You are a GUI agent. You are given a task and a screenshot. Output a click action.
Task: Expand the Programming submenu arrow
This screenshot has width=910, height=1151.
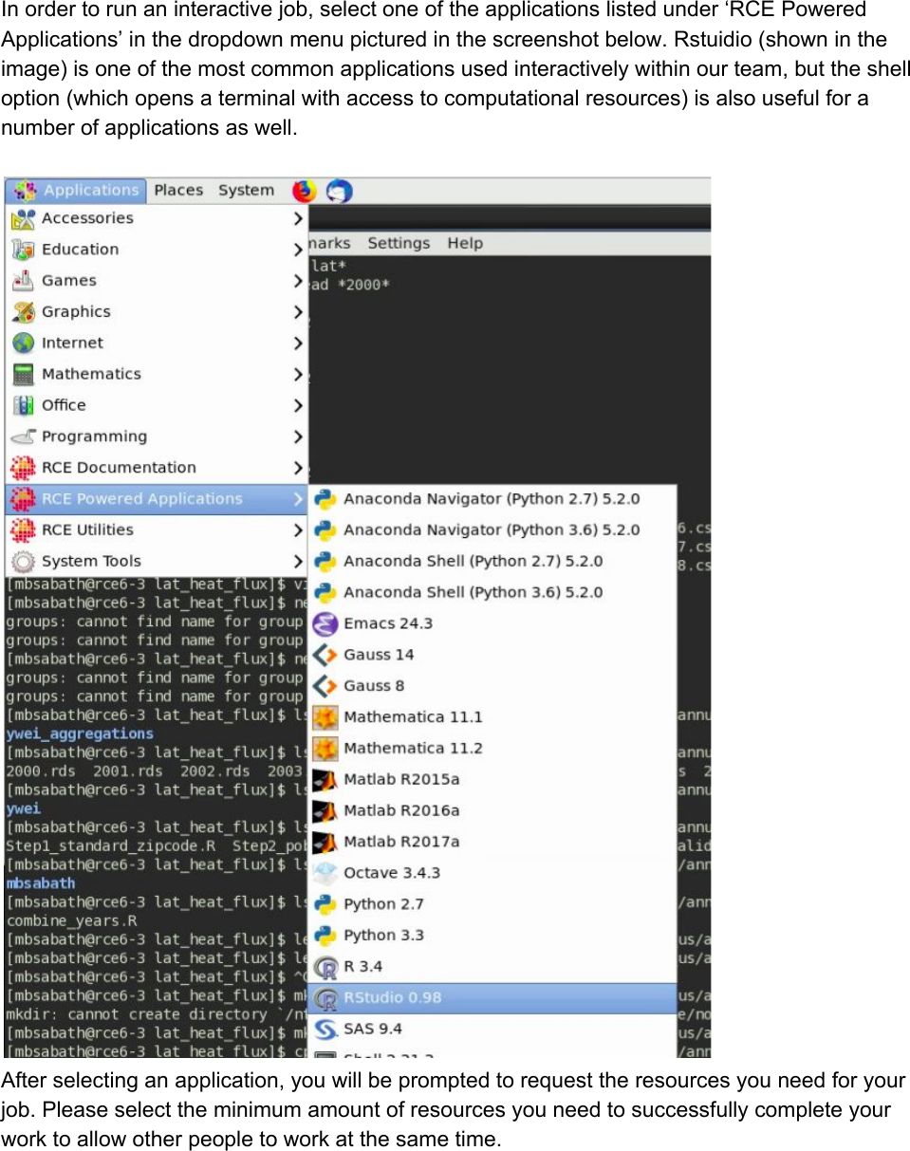298,436
